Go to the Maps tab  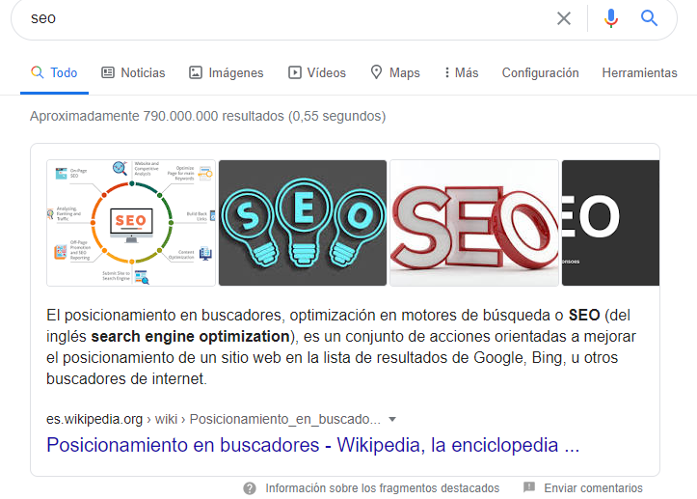click(395, 72)
